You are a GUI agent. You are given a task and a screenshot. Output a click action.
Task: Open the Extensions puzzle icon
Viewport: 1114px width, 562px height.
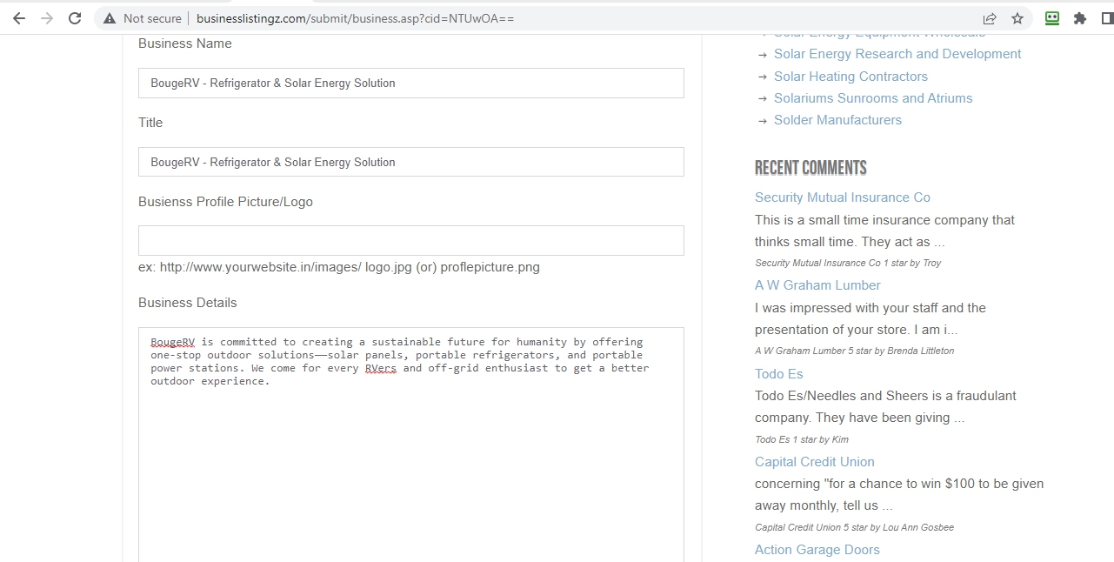[1080, 18]
